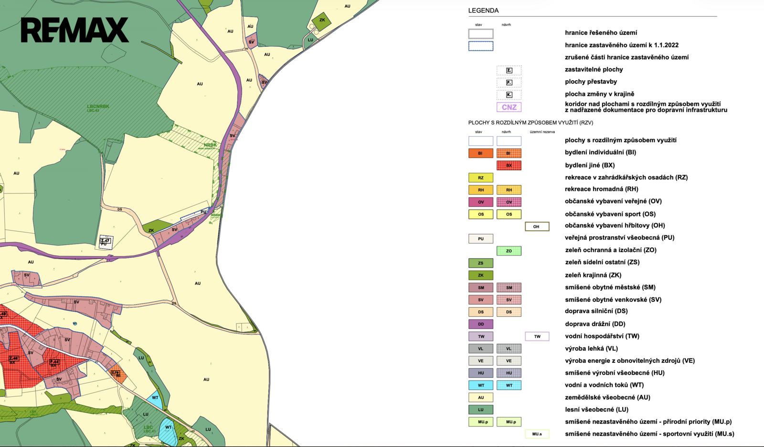Click the orange BI stav swatch
Image resolution: width=764 pixels, height=447 pixels.
tap(480, 153)
